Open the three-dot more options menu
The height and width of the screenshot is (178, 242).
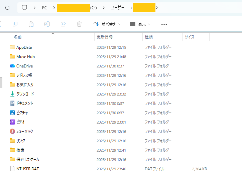(x=164, y=24)
